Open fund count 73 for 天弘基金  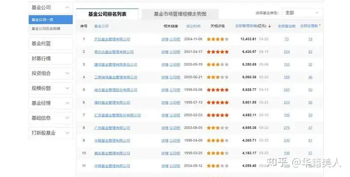(287, 39)
